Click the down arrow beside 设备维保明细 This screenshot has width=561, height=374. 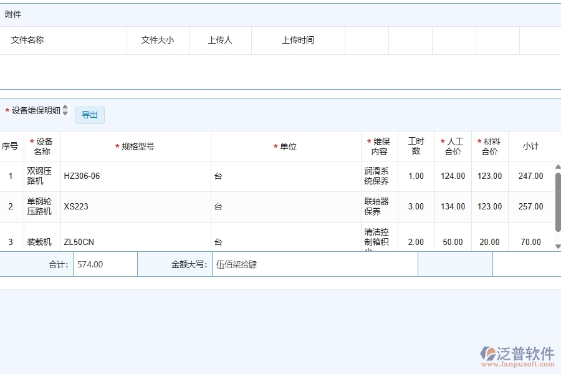click(65, 114)
